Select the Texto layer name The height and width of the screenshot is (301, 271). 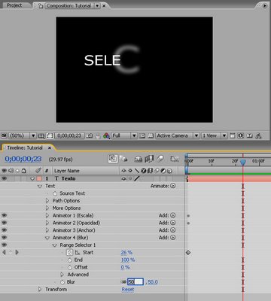pos(69,178)
